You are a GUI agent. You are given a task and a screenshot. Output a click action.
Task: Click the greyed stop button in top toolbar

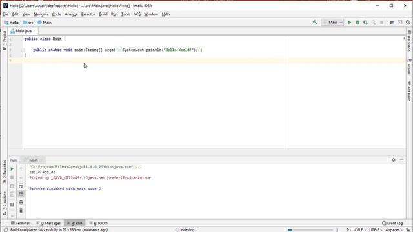[x=381, y=23]
